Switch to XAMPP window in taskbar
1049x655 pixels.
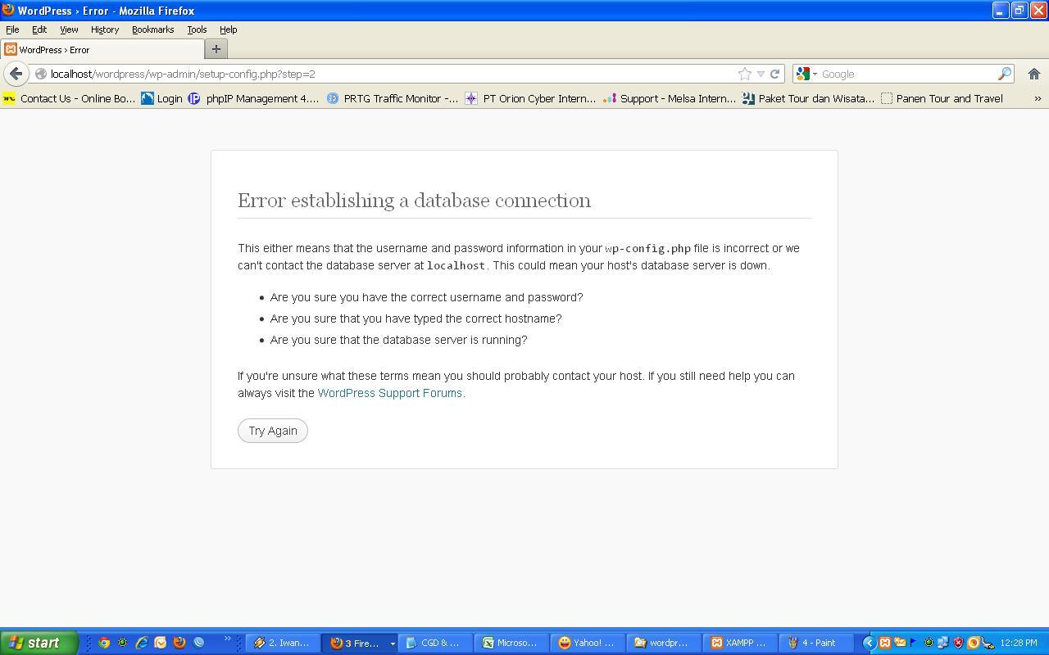(x=738, y=643)
